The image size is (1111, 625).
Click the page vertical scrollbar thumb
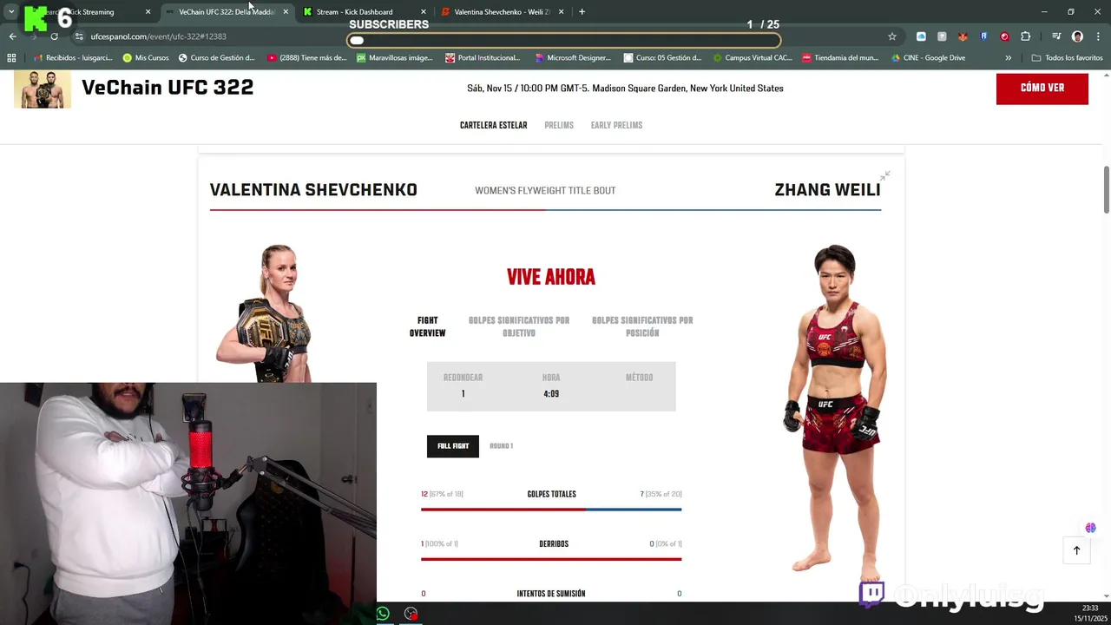point(1107,189)
